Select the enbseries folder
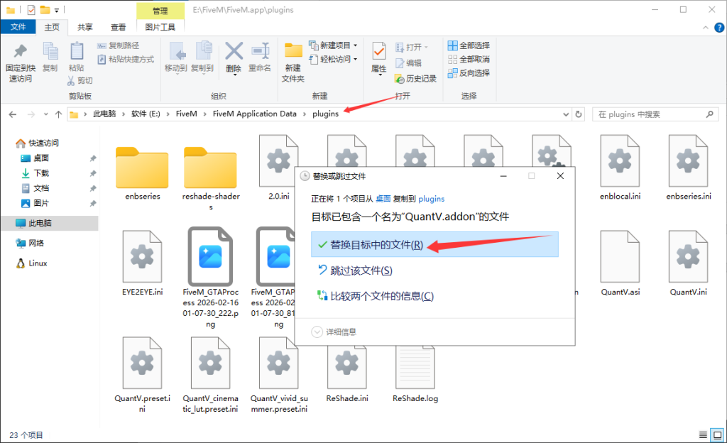The image size is (727, 443). [x=142, y=170]
